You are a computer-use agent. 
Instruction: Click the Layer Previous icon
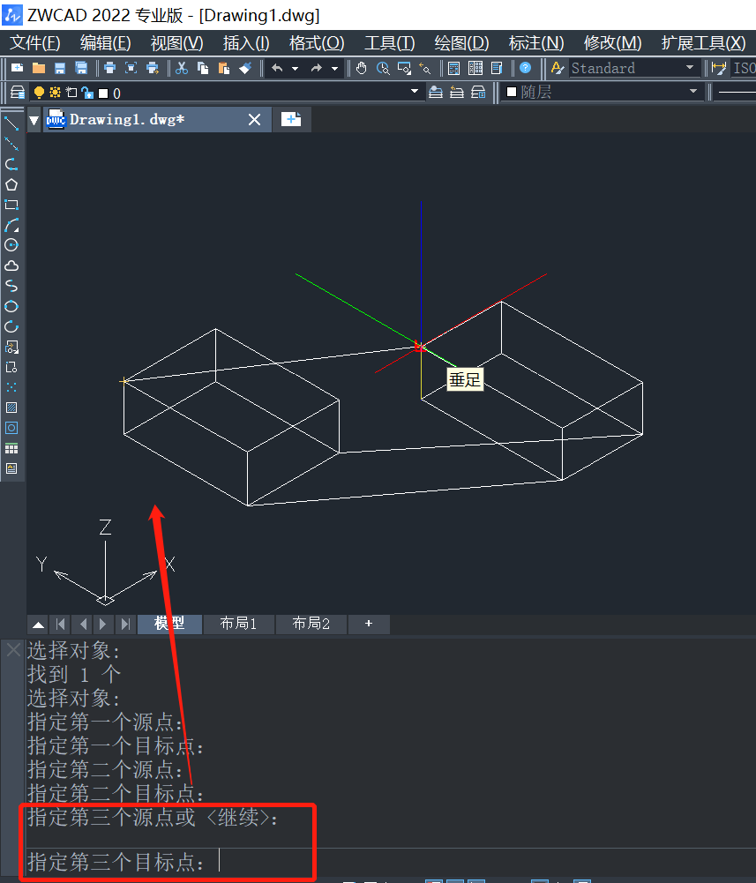click(x=457, y=93)
